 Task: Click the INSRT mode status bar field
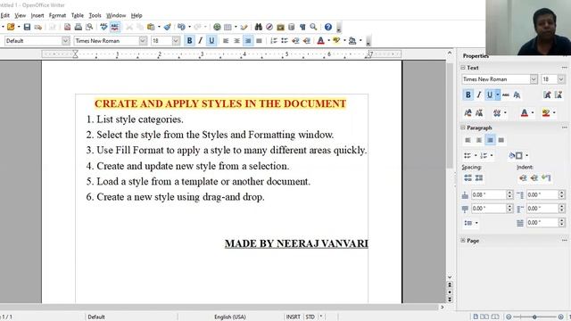tap(294, 317)
